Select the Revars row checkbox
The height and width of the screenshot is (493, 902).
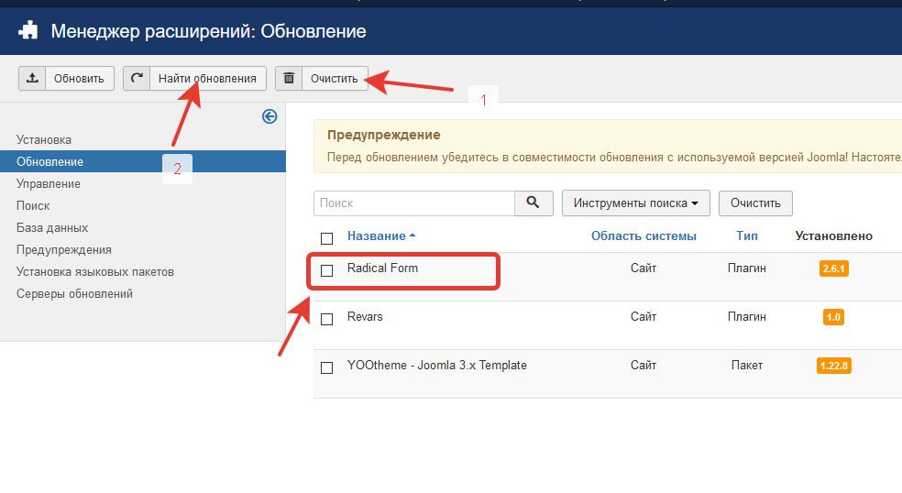click(x=326, y=319)
